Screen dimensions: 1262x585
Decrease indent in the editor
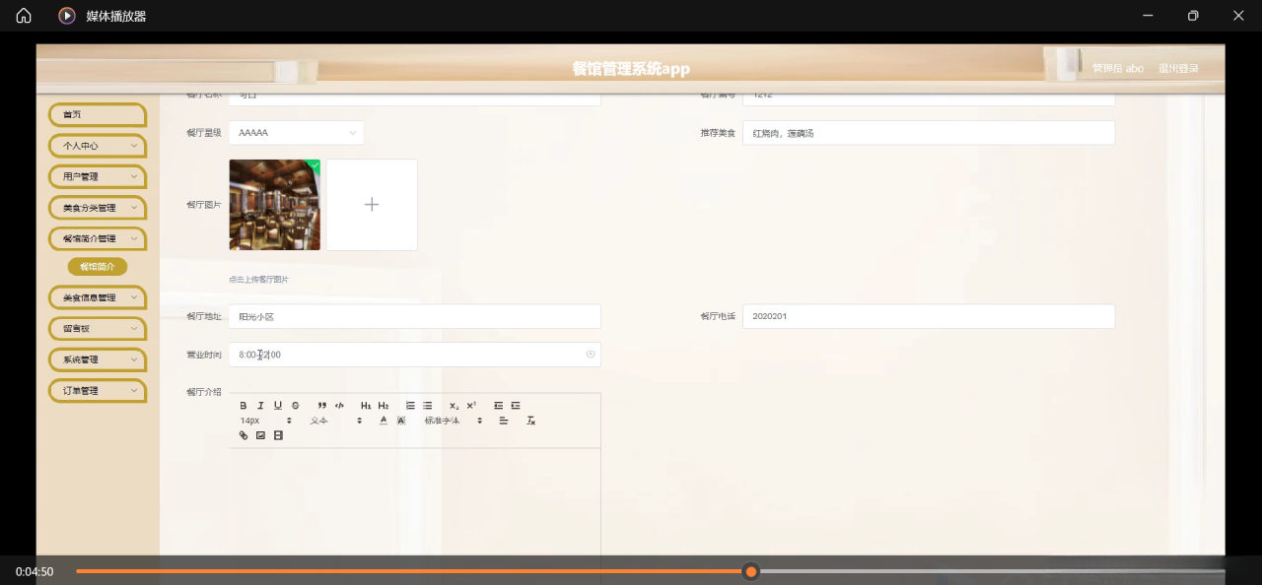tap(498, 406)
